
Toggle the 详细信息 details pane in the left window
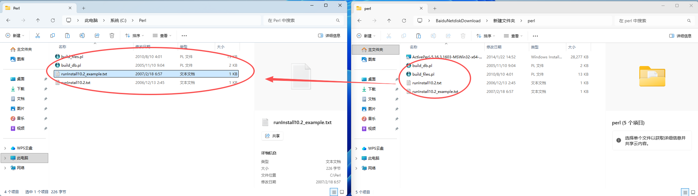(329, 36)
